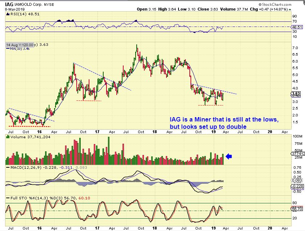Click the green up-triangle beside the change
The image size is (305, 231).
click(290, 9)
